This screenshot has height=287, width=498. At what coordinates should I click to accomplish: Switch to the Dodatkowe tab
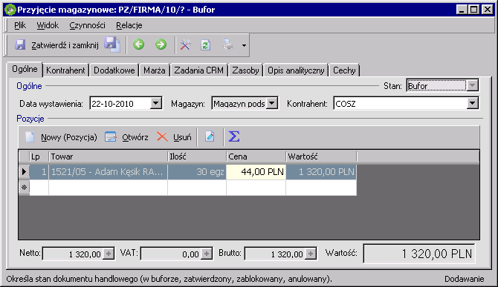tap(114, 70)
